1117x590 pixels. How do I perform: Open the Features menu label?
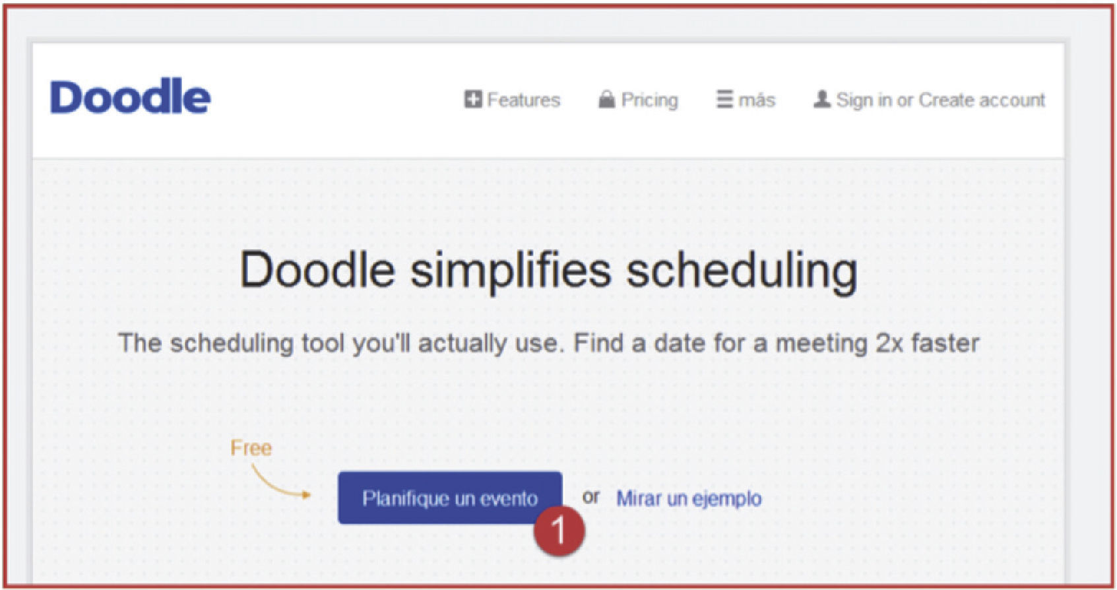click(523, 100)
